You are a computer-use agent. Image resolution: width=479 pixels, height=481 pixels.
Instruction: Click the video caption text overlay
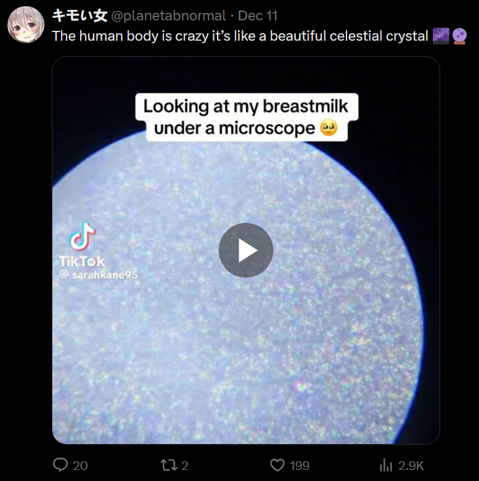[x=247, y=117]
